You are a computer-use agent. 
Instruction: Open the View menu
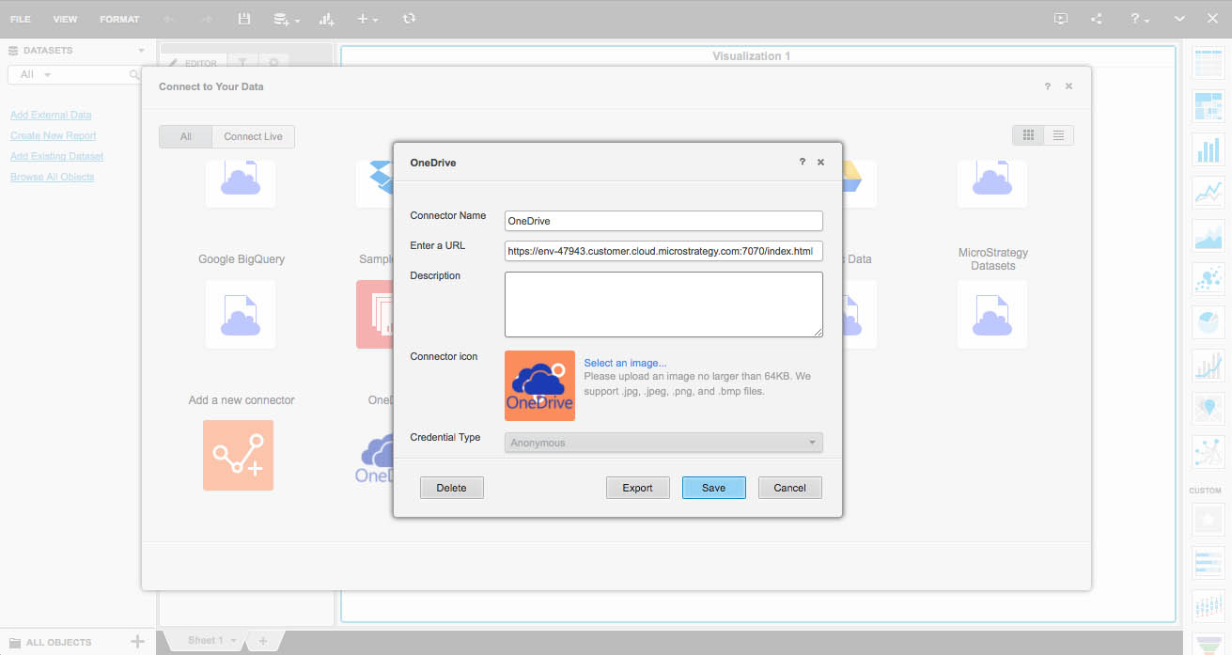pyautogui.click(x=65, y=19)
